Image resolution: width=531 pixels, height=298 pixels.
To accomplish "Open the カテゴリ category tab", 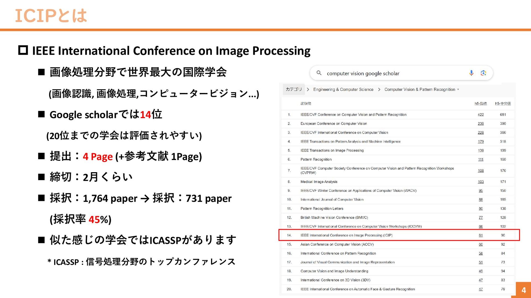I will (293, 89).
